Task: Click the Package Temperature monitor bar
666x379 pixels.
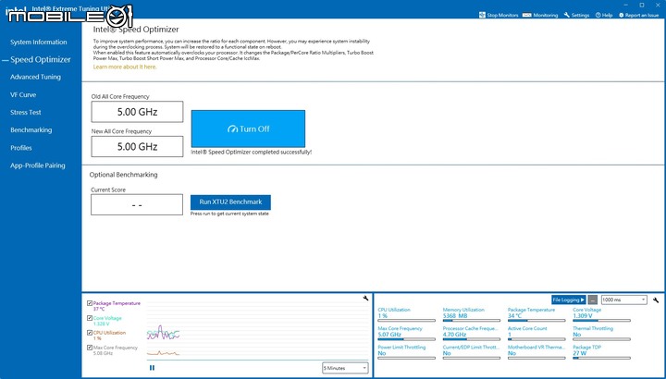Action: pyautogui.click(x=536, y=321)
